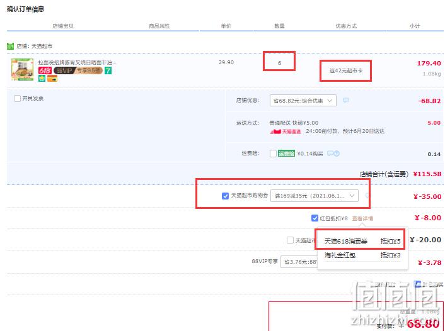Click the 返42元超市卡 promotion text
The width and height of the screenshot is (445, 331).
pyautogui.click(x=345, y=70)
